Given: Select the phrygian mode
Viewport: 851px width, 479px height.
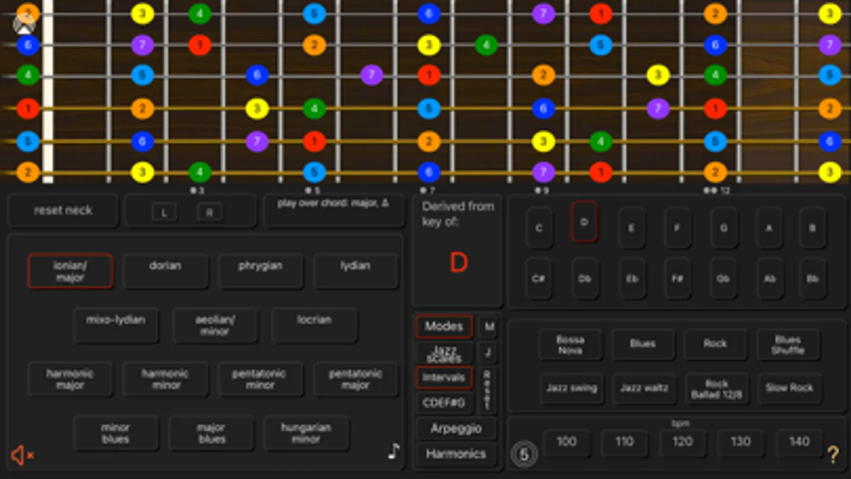Looking at the screenshot, I should pyautogui.click(x=260, y=271).
